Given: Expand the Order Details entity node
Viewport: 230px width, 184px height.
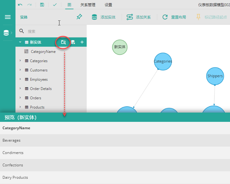Looking at the screenshot, I should [x=20, y=89].
